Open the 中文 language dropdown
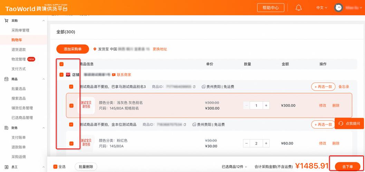This screenshot has height=172, width=365. [x=321, y=8]
